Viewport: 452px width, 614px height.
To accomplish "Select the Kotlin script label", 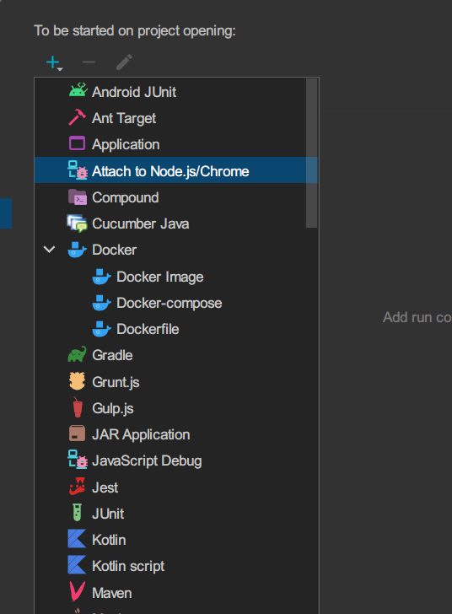I will (x=128, y=567).
